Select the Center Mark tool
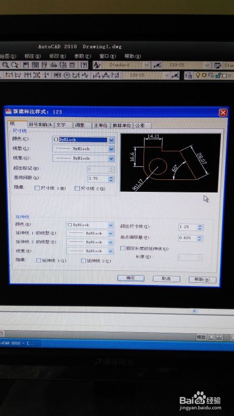The width and height of the screenshot is (234, 416). point(67,75)
